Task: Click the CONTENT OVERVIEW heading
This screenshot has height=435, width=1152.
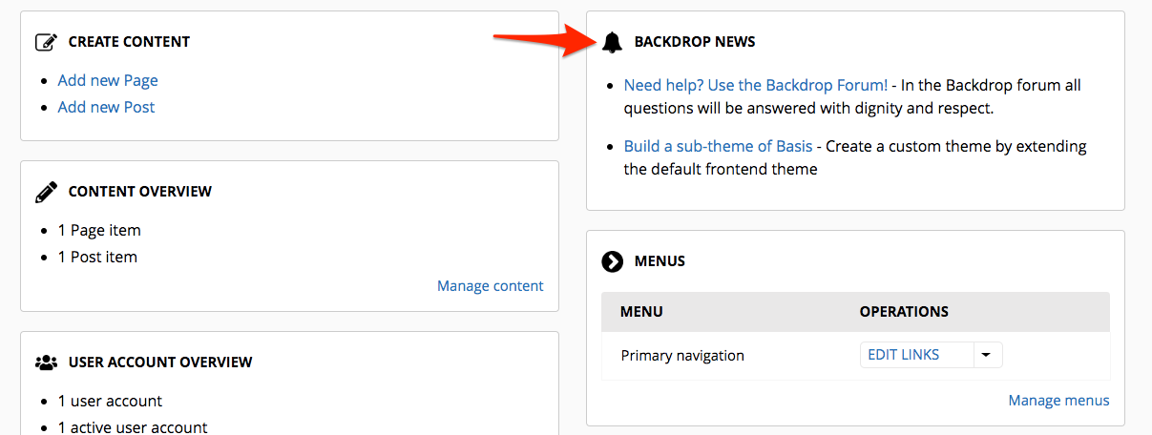Action: [140, 192]
